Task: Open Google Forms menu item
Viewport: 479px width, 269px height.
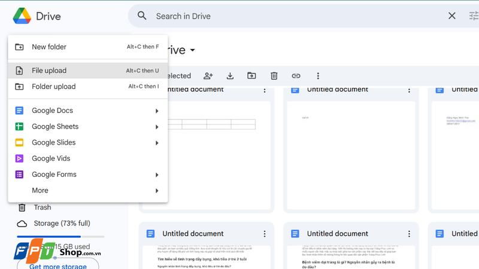Action: pyautogui.click(x=88, y=175)
